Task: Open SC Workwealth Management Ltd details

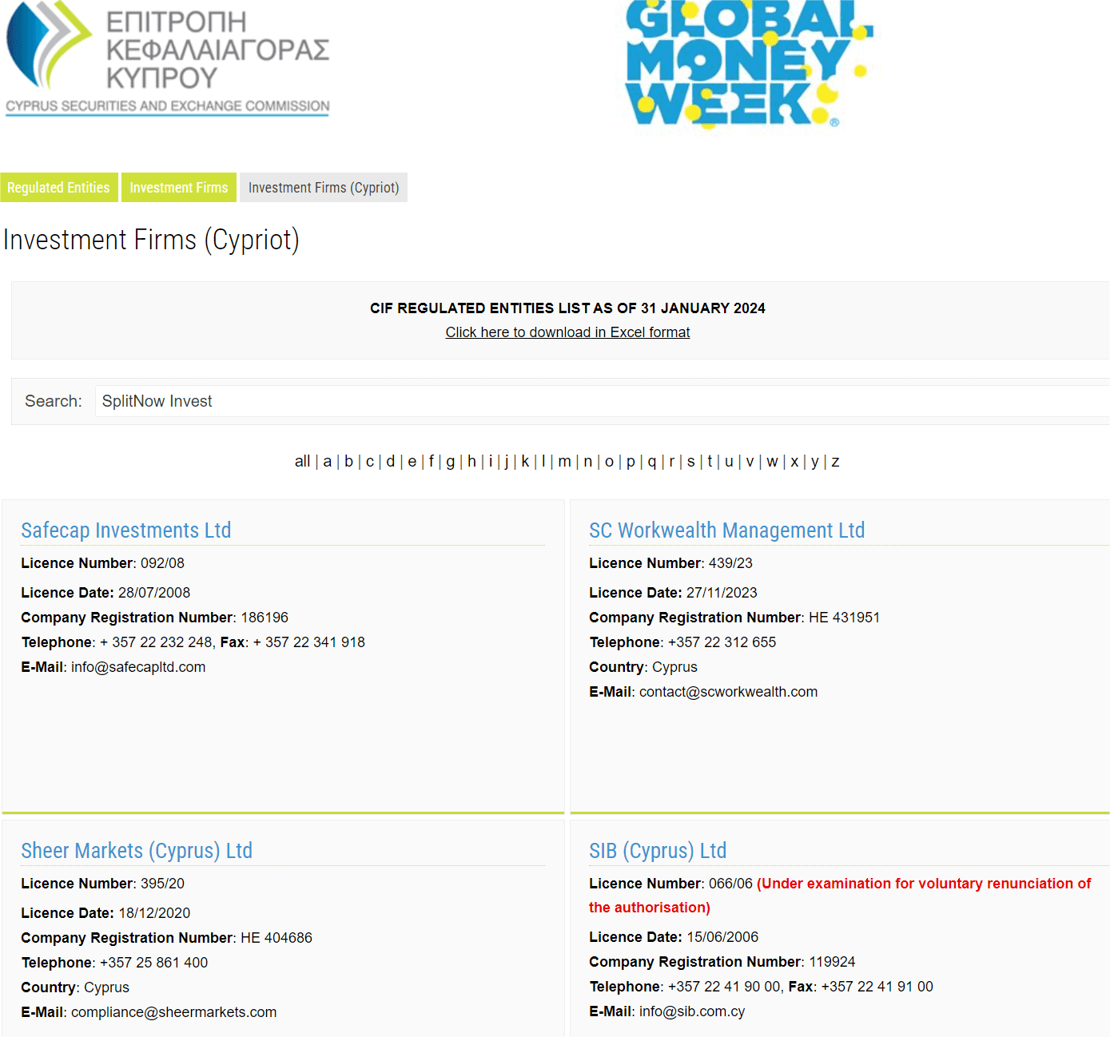Action: 727,530
